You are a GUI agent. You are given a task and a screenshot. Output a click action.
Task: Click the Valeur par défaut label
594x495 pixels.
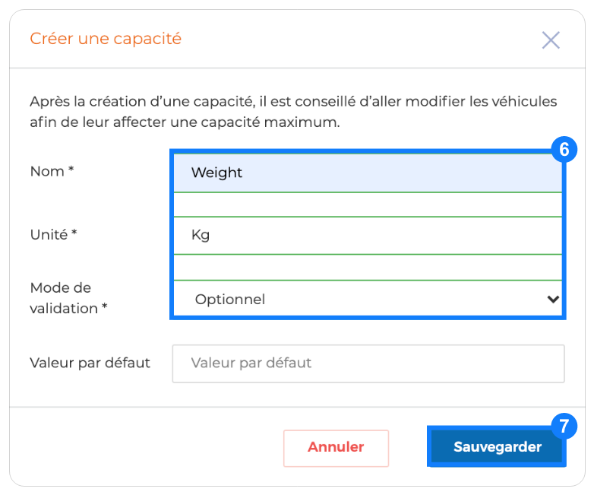90,363
